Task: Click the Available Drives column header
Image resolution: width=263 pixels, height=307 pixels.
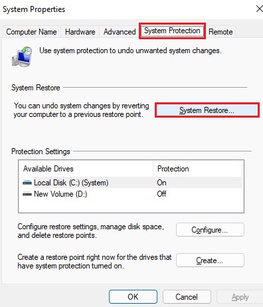Action: 86,169
